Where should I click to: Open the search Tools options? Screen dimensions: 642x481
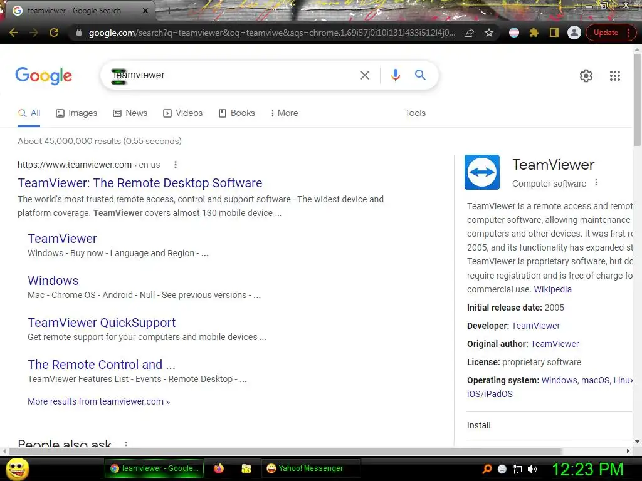415,113
